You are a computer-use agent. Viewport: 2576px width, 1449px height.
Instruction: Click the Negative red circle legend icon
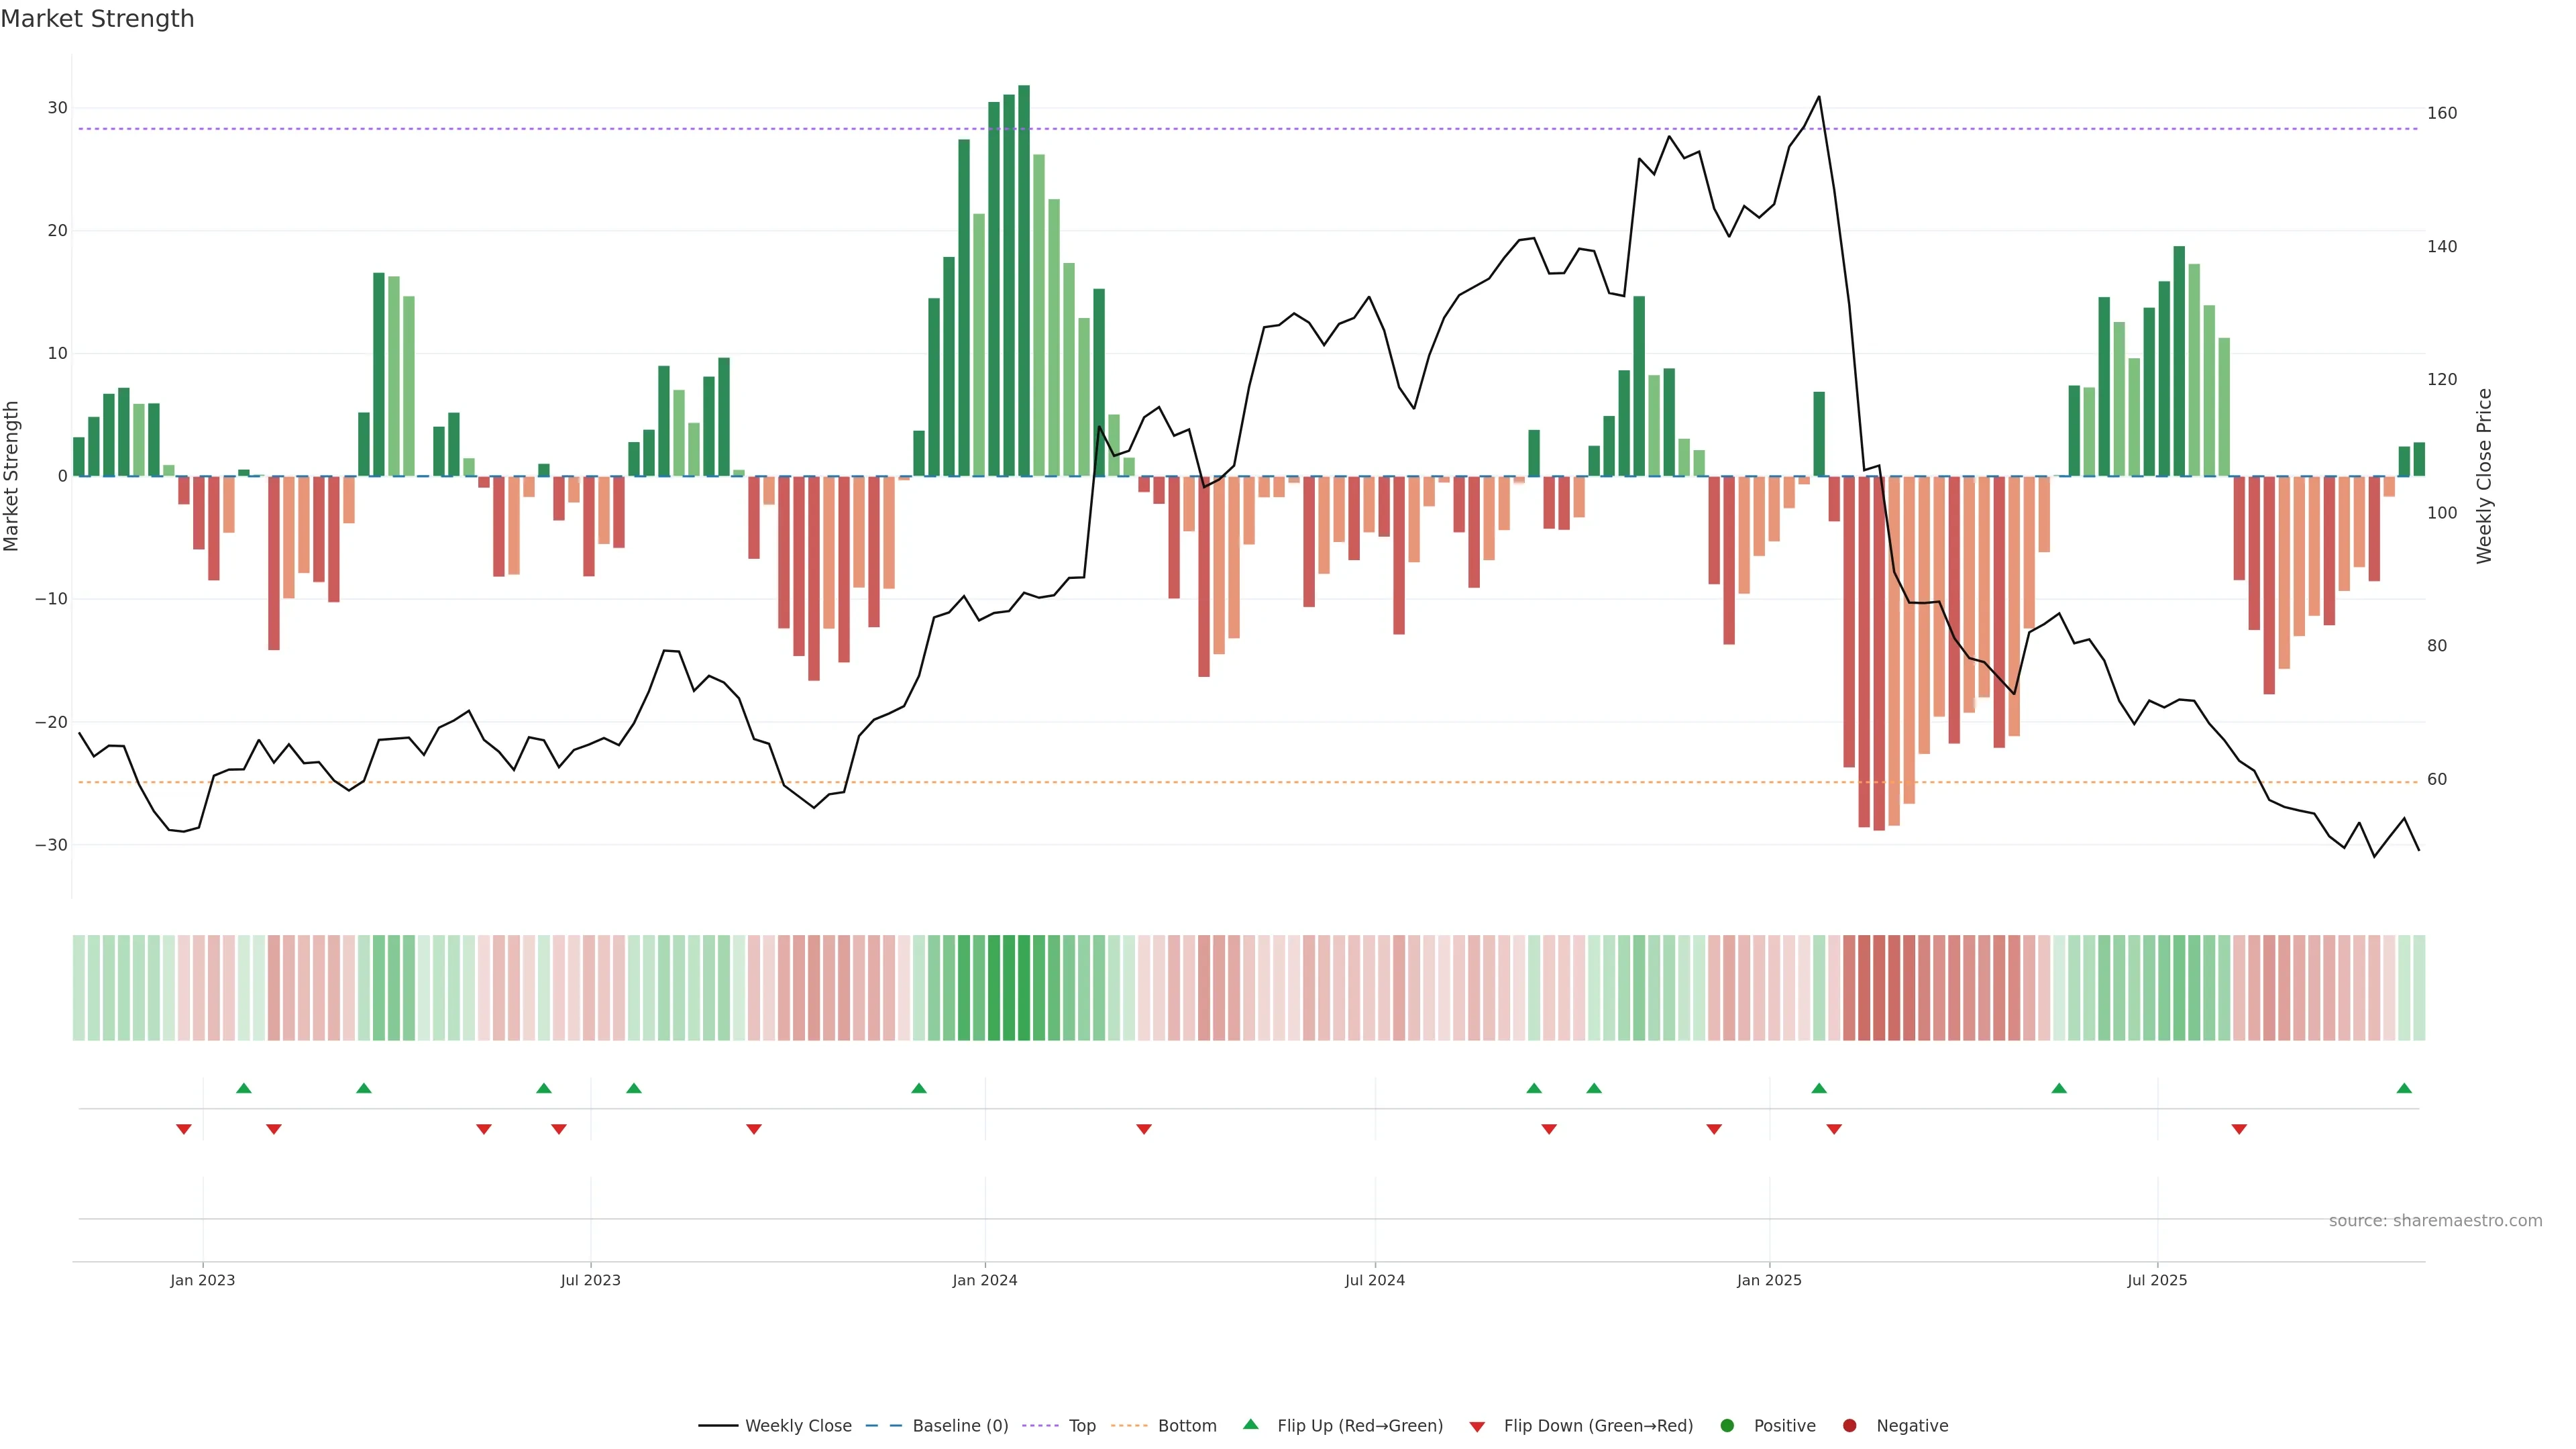coord(1849,1426)
